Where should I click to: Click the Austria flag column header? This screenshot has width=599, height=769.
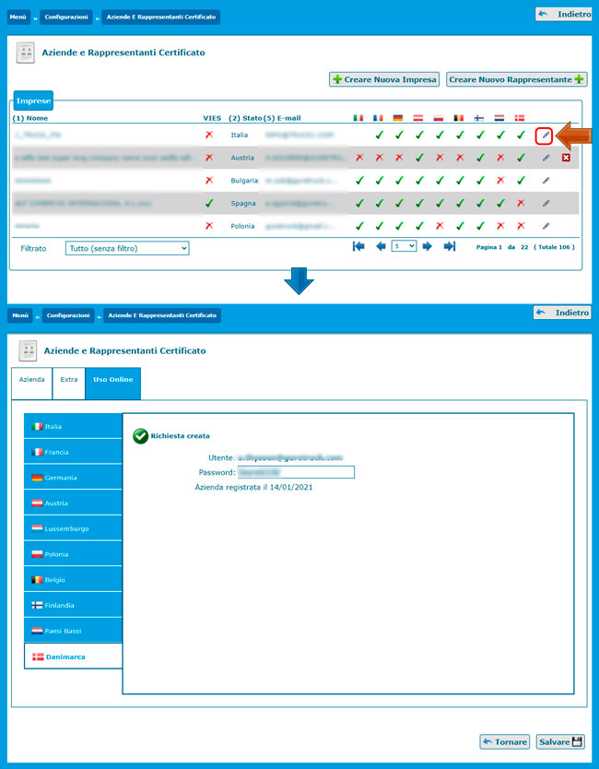418,118
